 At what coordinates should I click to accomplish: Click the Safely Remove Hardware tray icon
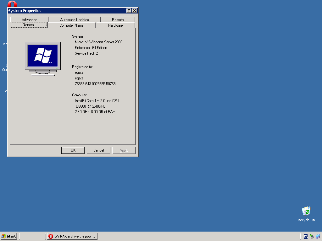coord(312,237)
